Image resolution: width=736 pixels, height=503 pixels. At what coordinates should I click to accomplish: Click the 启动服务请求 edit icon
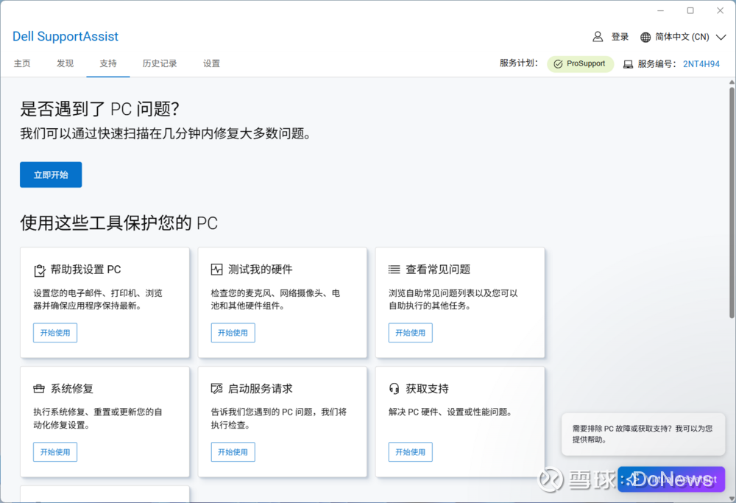[x=216, y=388]
